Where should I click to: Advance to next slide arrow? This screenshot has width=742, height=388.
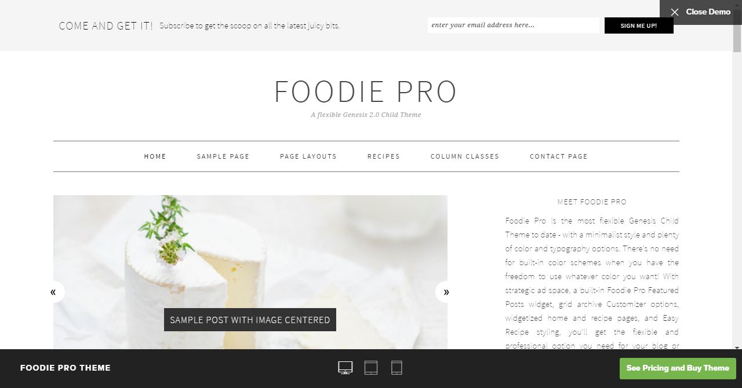pyautogui.click(x=446, y=292)
